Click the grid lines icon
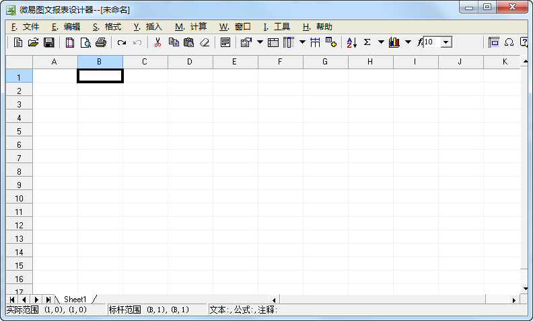 315,42
